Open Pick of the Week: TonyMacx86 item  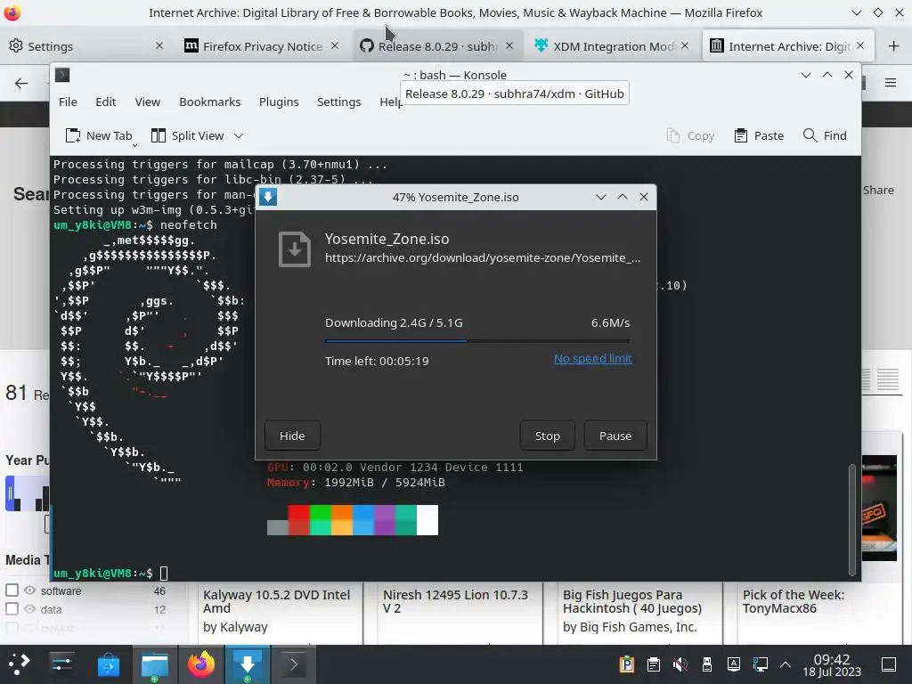click(794, 601)
